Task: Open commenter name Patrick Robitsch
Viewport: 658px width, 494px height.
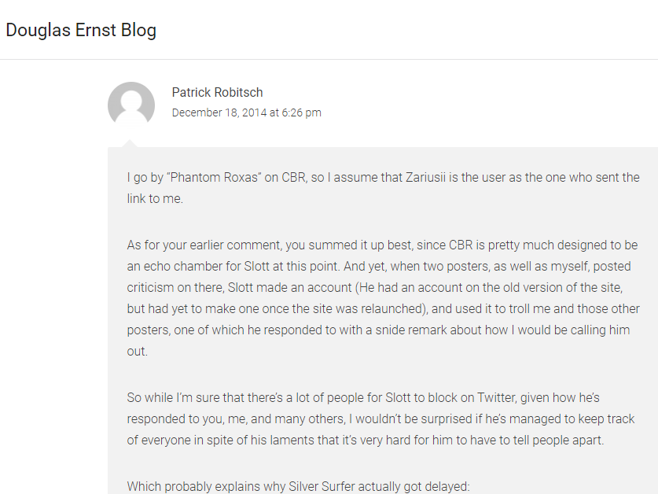Action: [218, 92]
